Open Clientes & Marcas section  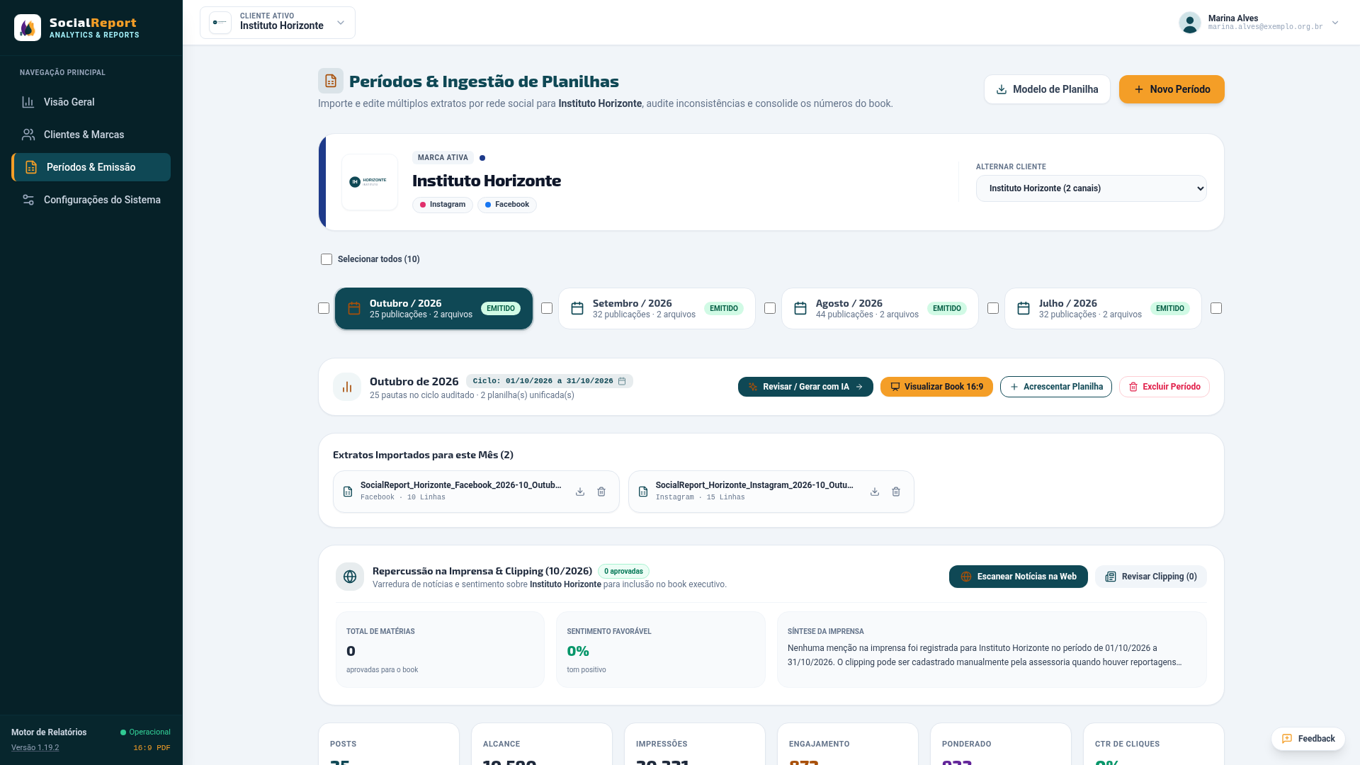91,135
